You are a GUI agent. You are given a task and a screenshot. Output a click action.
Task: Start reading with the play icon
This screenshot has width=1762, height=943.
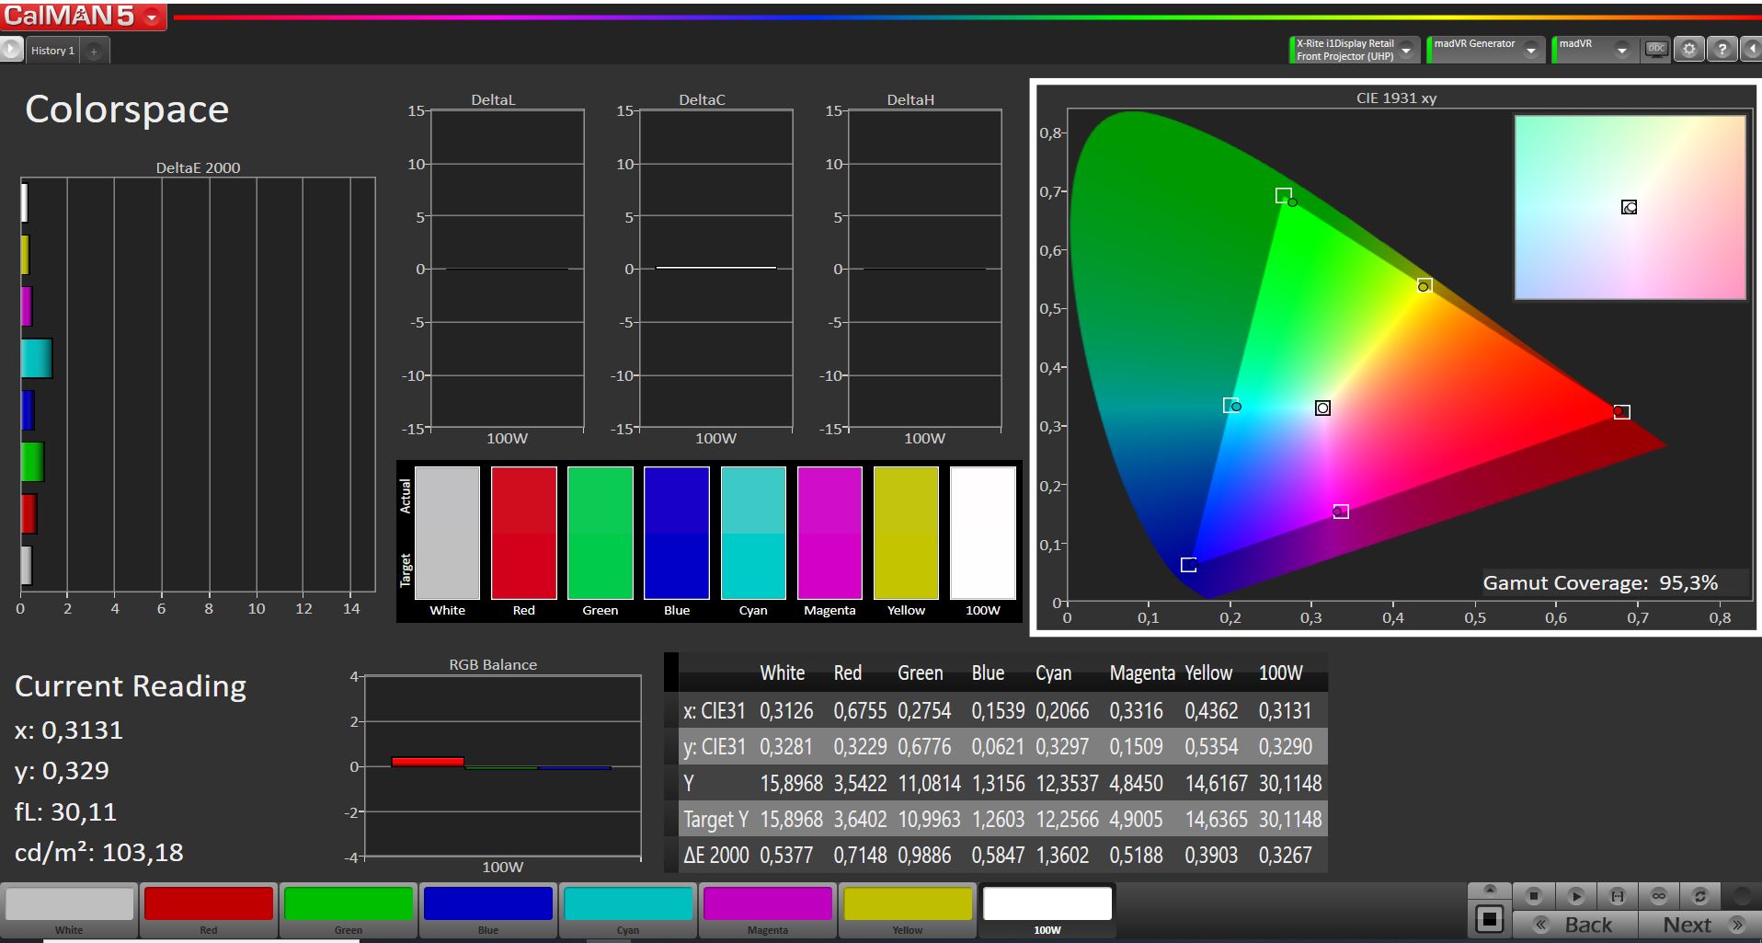click(1575, 895)
